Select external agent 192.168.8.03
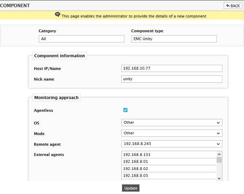Screen dimensions: 244x194 tap(169, 175)
